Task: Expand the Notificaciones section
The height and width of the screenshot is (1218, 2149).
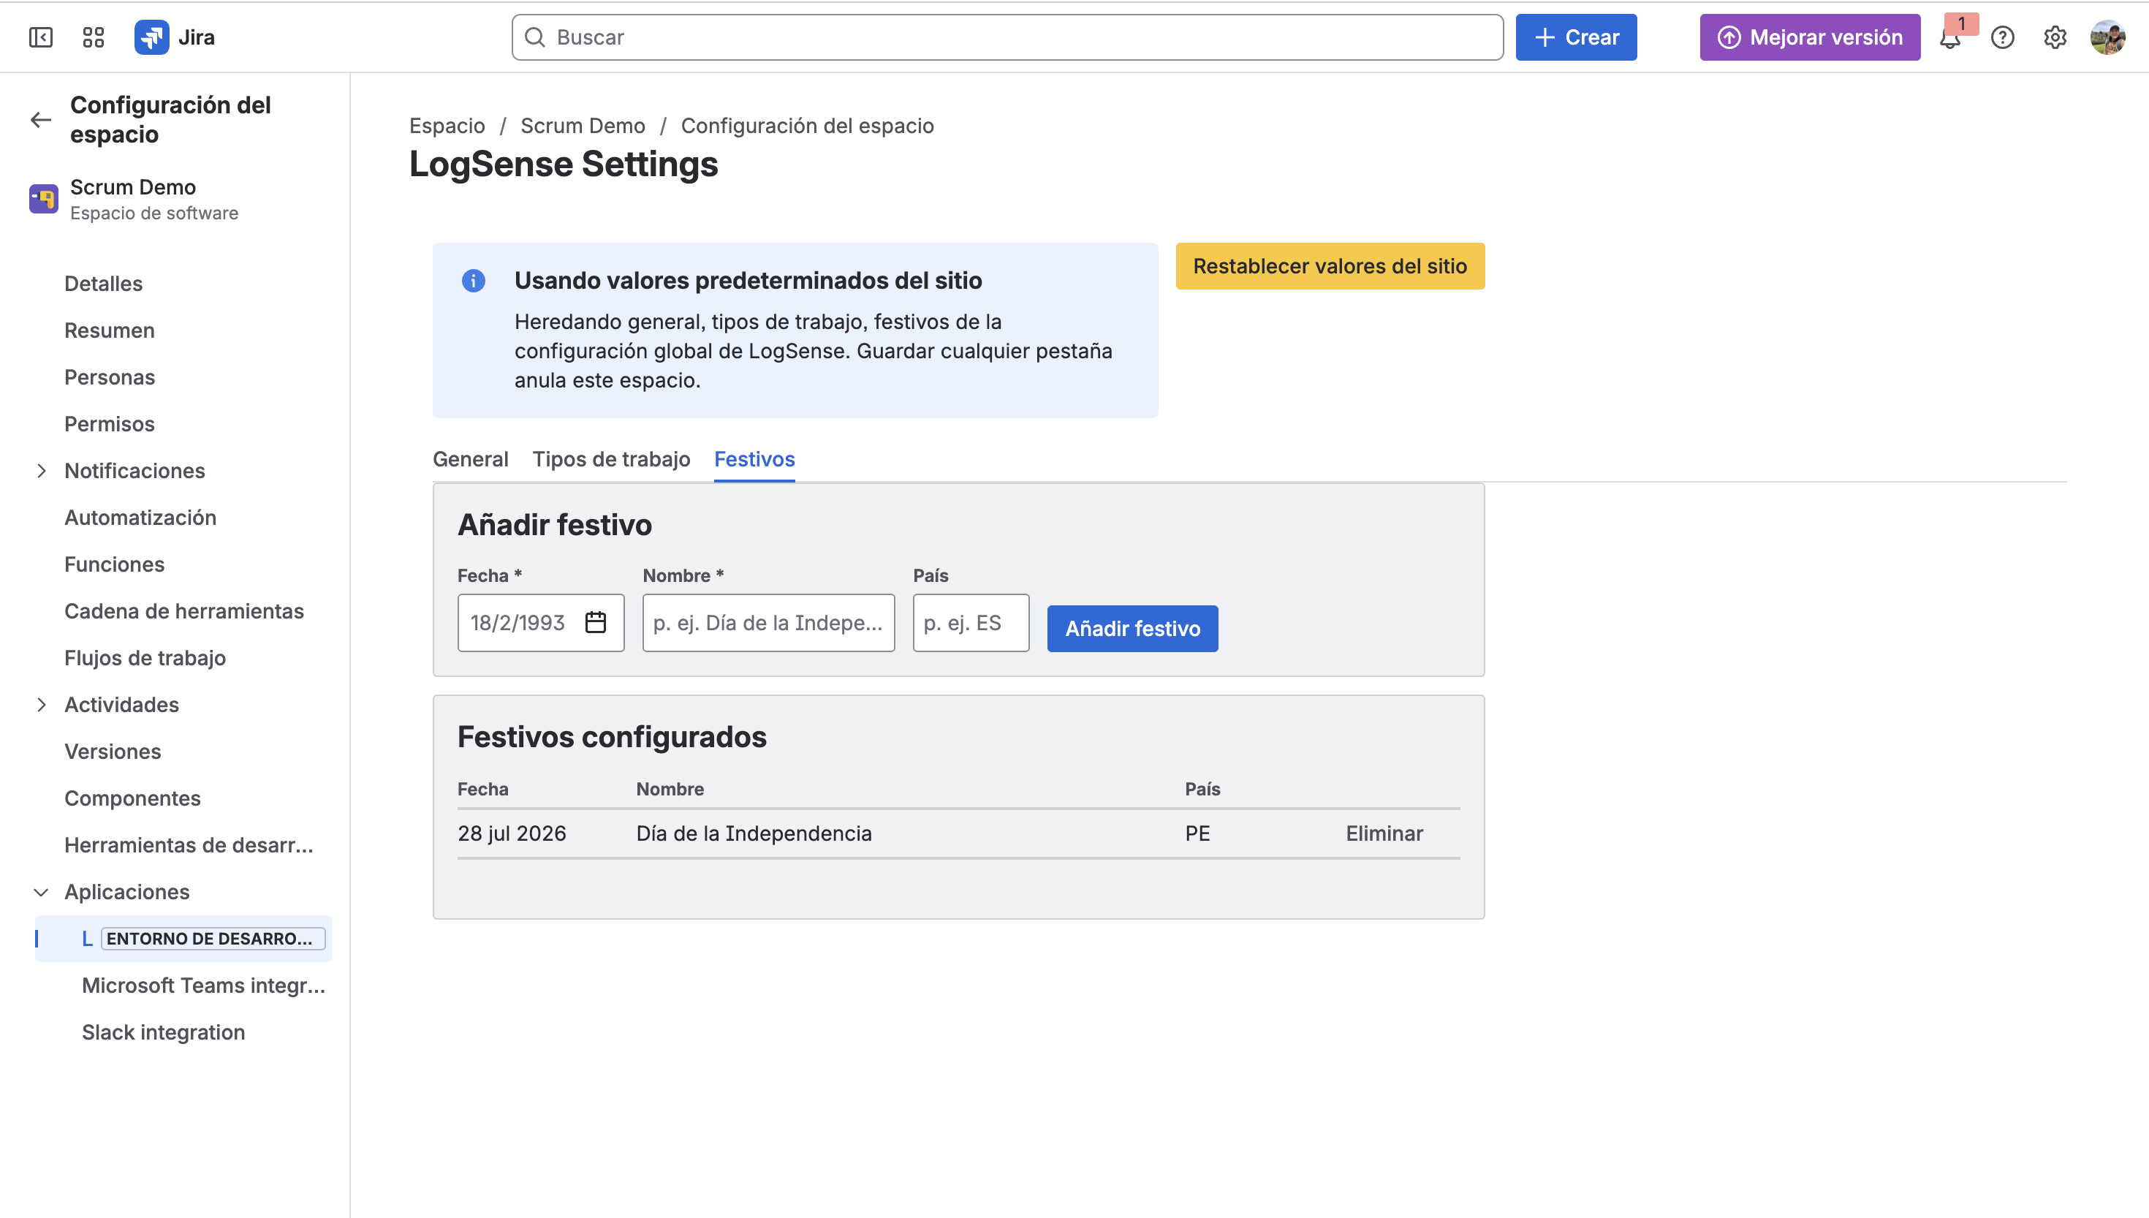Action: pyautogui.click(x=41, y=471)
